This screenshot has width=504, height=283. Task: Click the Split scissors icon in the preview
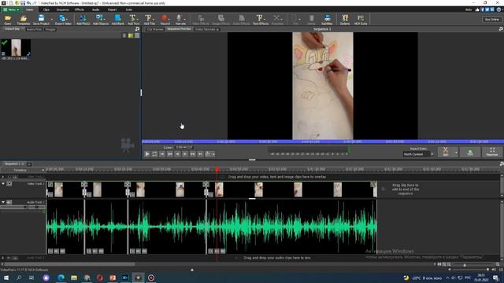coord(445,152)
